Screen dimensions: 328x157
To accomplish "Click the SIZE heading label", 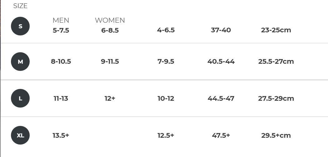I will 20,6.
